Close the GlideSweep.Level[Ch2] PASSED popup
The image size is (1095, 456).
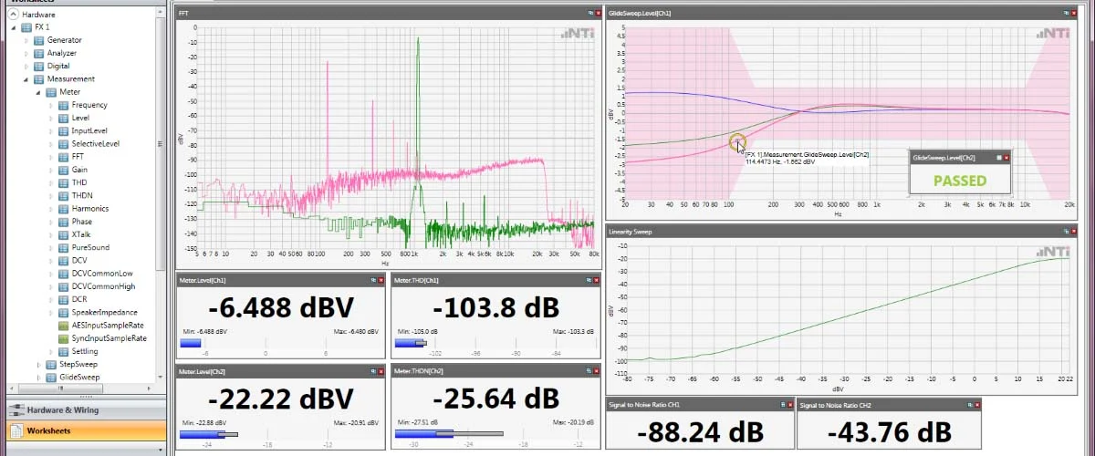1006,158
